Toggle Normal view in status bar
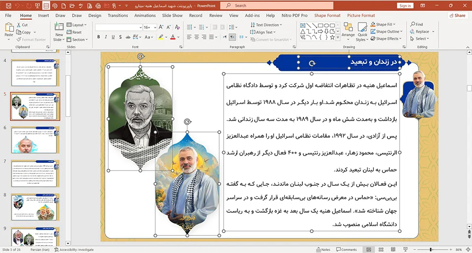 tap(369, 250)
